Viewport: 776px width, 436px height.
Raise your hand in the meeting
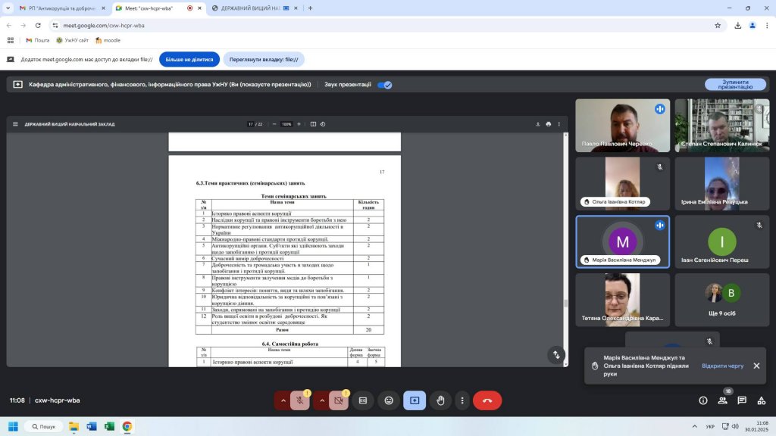pos(440,400)
